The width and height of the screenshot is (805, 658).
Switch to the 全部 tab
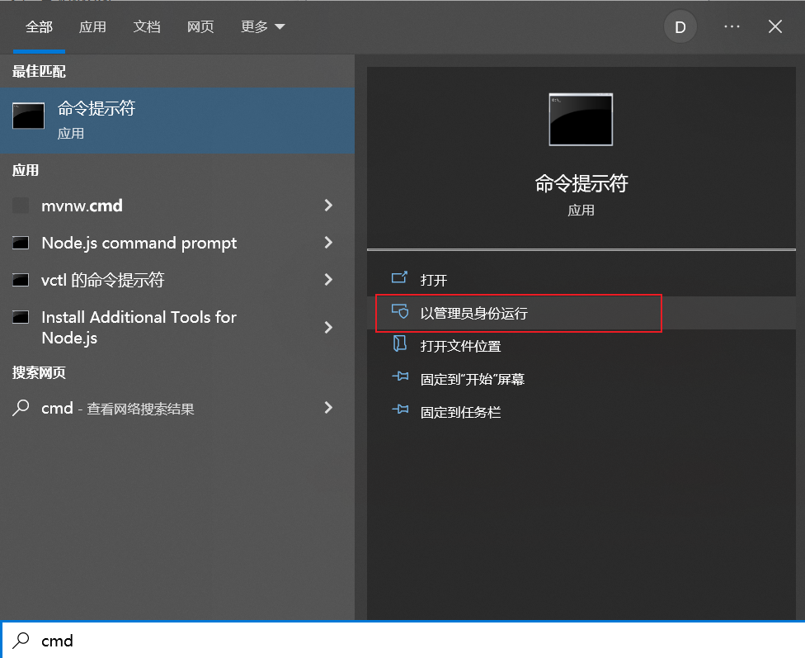point(39,26)
